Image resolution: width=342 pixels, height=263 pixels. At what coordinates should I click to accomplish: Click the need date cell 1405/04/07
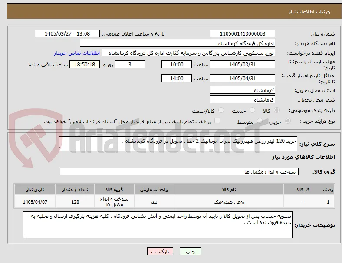click(35, 202)
